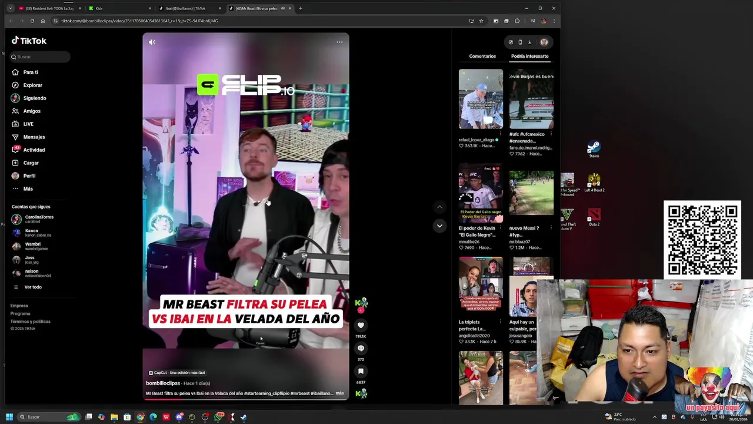
Task: Click the Empresa footer link
Action: 19,306
